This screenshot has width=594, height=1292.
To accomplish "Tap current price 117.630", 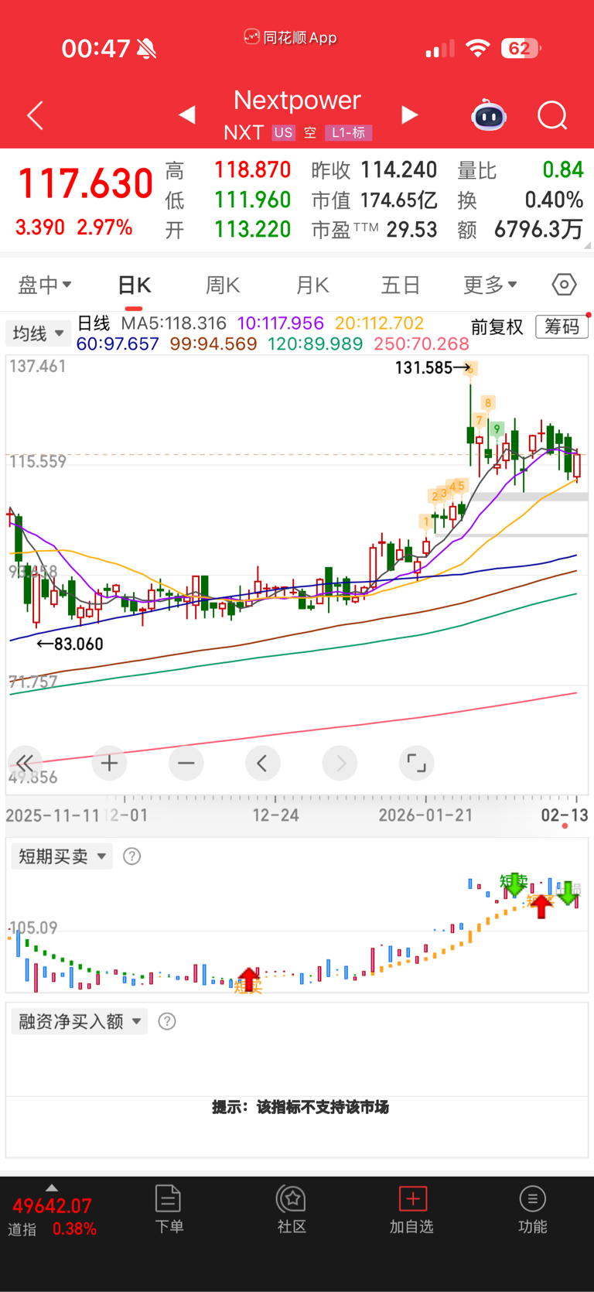I will 85,184.
